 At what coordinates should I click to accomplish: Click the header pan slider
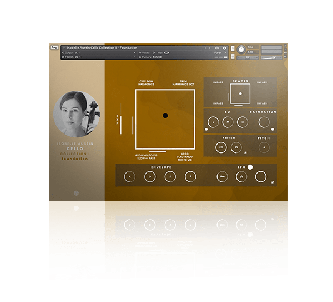(x=248, y=57)
